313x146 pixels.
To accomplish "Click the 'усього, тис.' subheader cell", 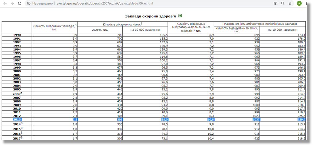I will click(x=100, y=30).
